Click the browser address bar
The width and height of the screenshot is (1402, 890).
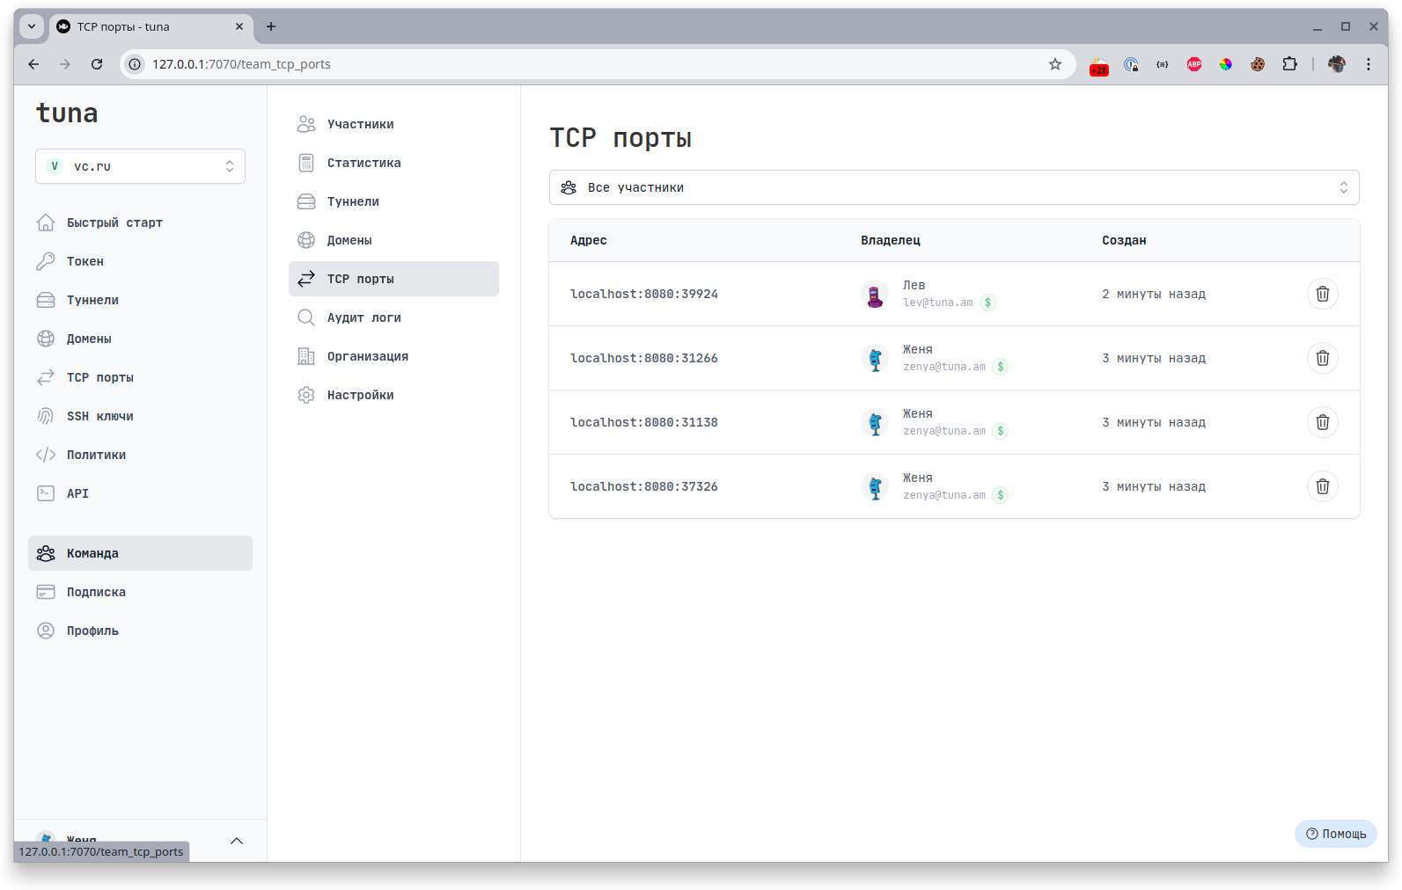tap(598, 64)
